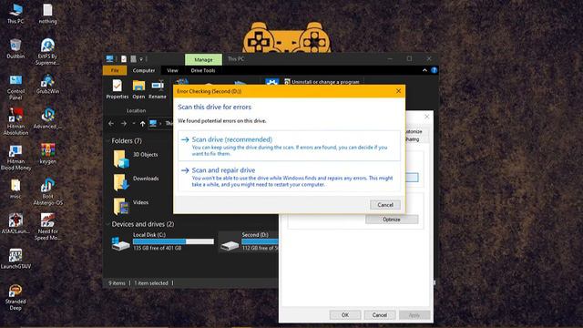Click the quick access New folder icon
Viewport: 583px width, 328px height.
(133, 58)
